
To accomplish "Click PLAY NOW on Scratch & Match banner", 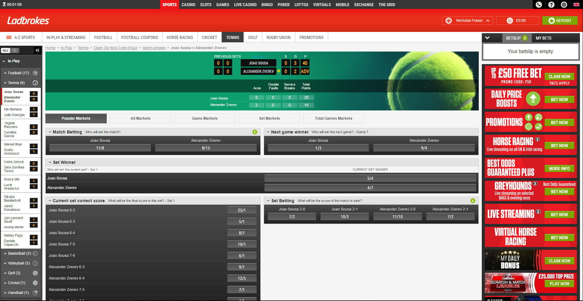I will [559, 284].
